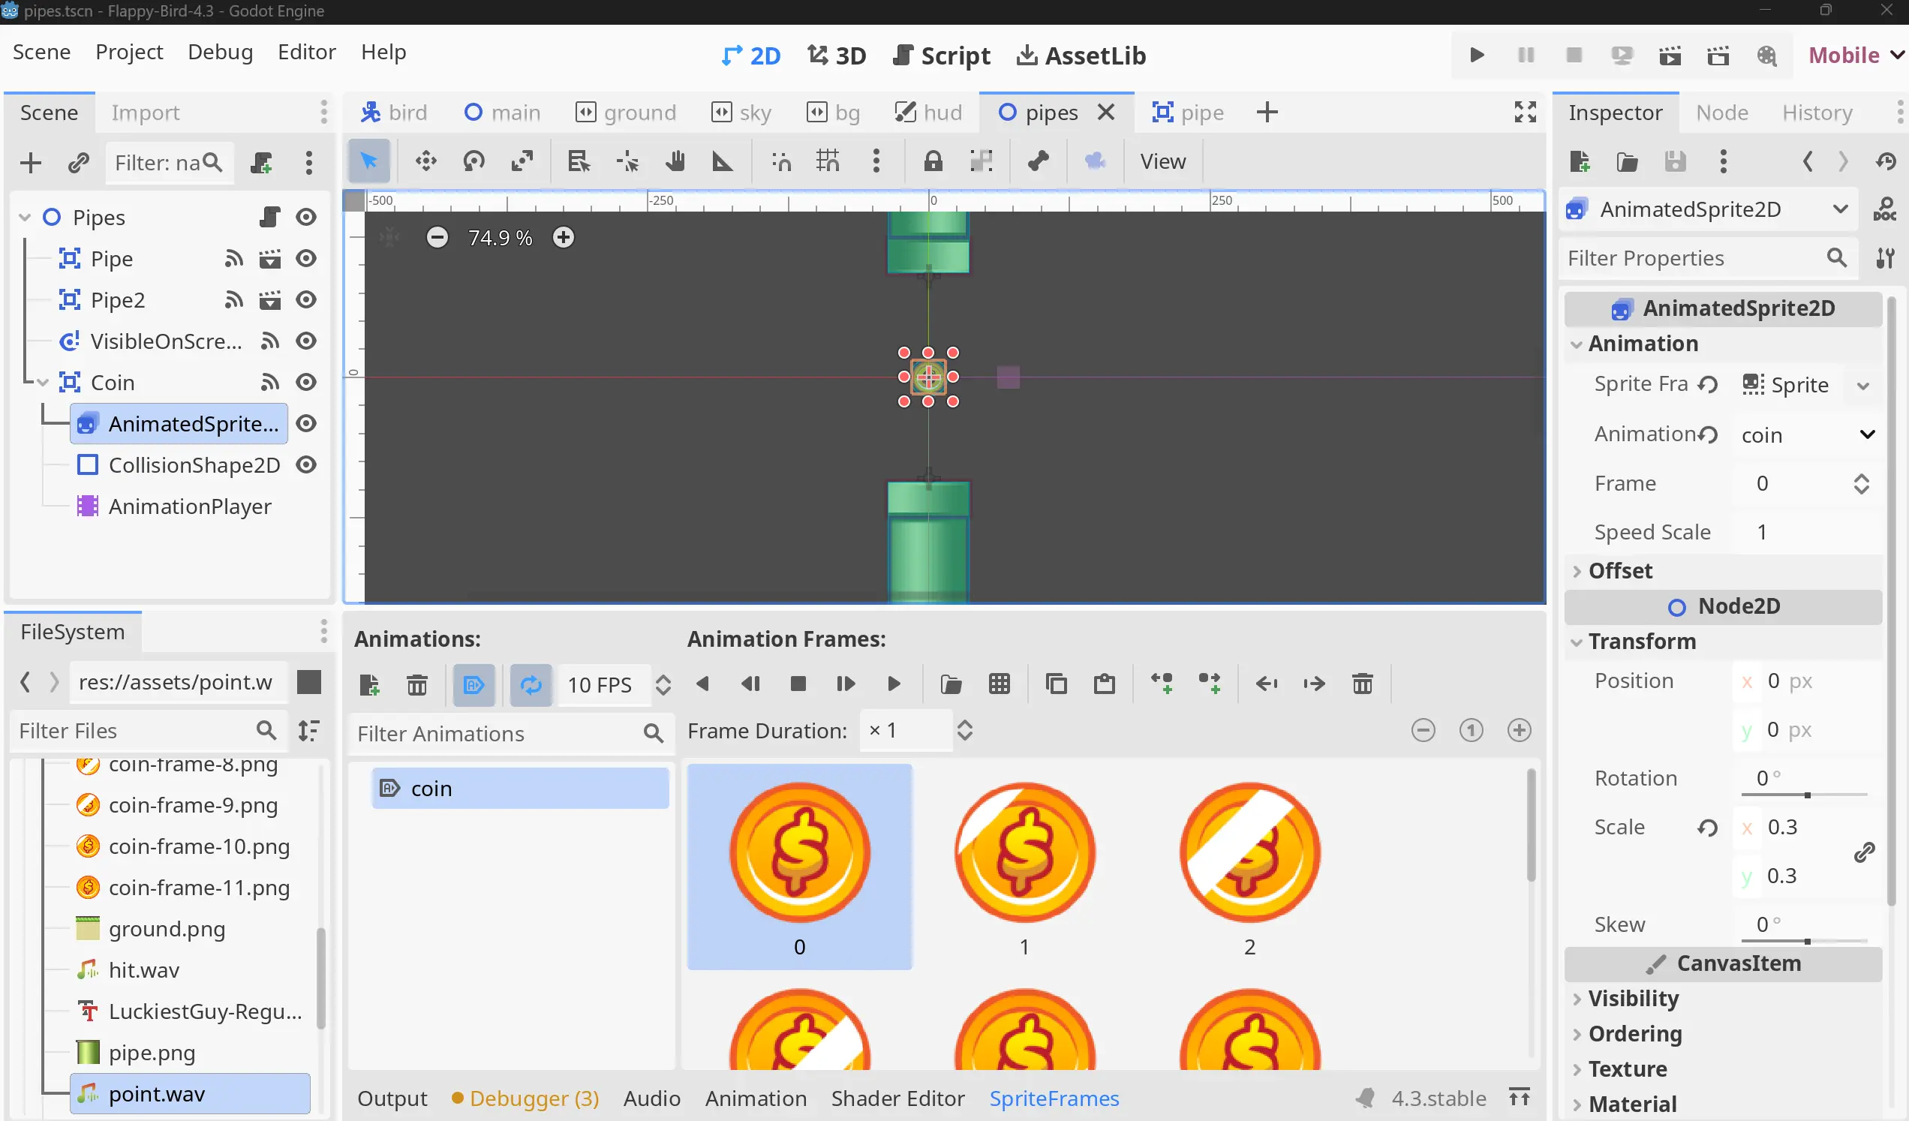Toggle smart snap in viewport toolbar
The height and width of the screenshot is (1121, 1909).
point(780,161)
